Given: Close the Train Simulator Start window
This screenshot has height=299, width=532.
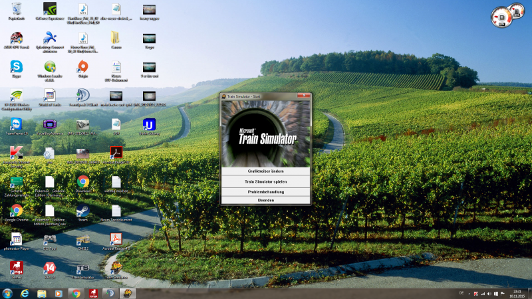Looking at the screenshot, I should click(304, 96).
